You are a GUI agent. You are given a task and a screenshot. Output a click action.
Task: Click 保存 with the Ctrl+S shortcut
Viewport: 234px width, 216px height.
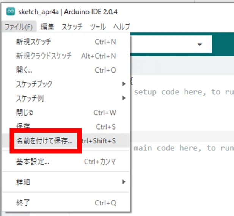coord(66,127)
